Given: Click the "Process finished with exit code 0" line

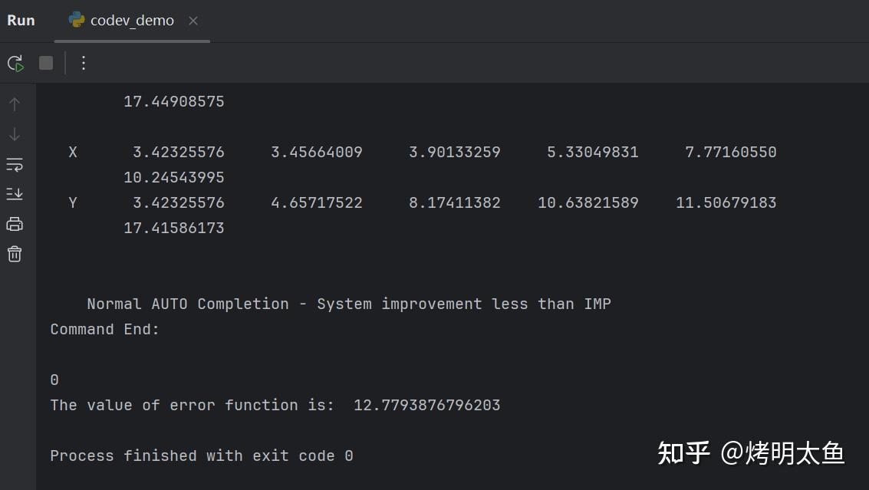Looking at the screenshot, I should [x=201, y=455].
